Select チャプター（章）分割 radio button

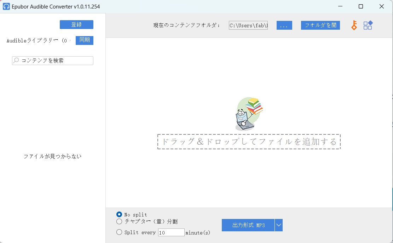tap(119, 221)
